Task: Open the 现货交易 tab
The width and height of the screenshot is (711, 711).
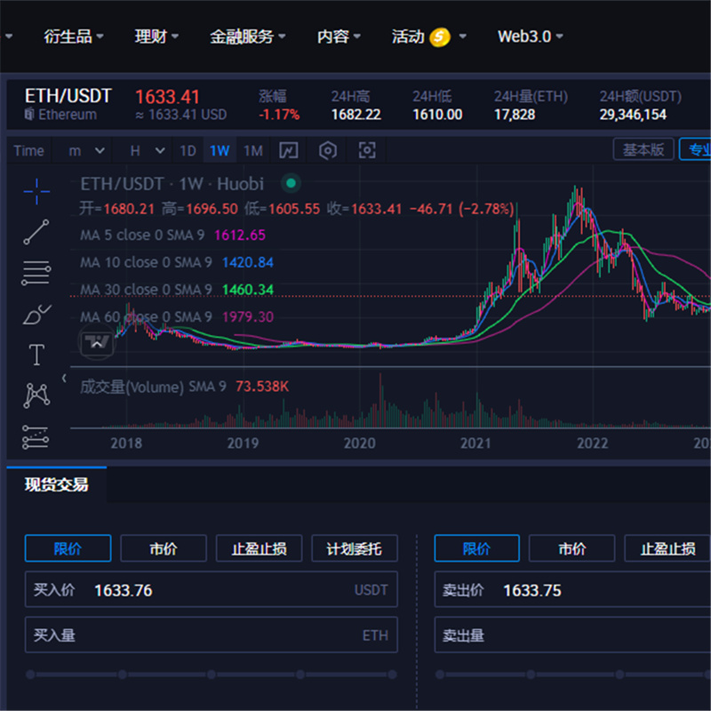Action: tap(57, 484)
